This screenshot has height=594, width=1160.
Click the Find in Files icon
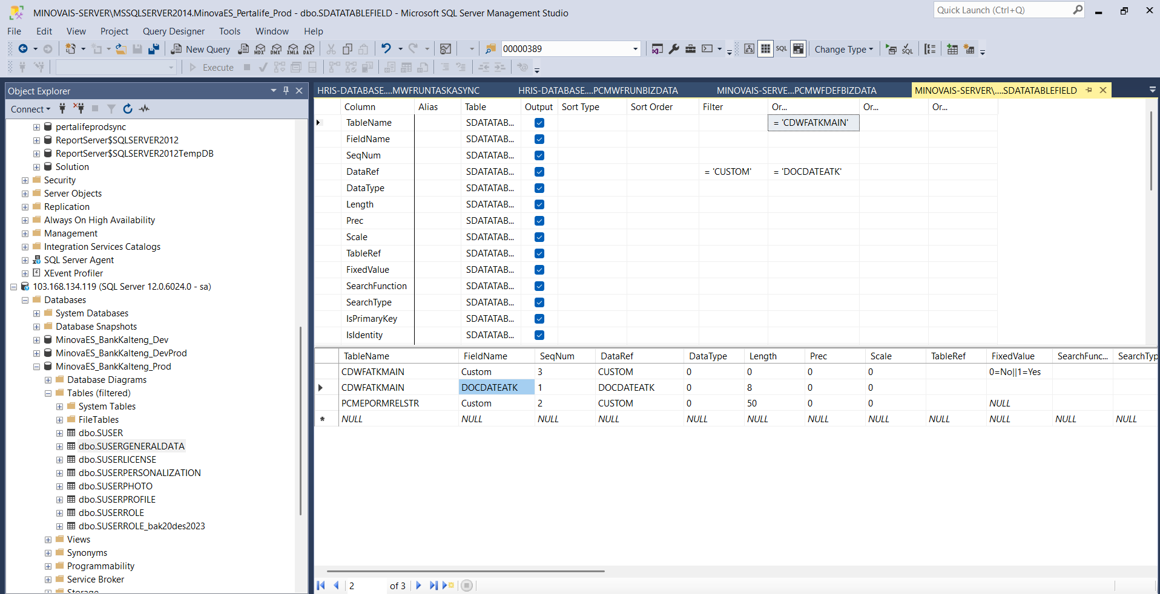[x=490, y=49]
